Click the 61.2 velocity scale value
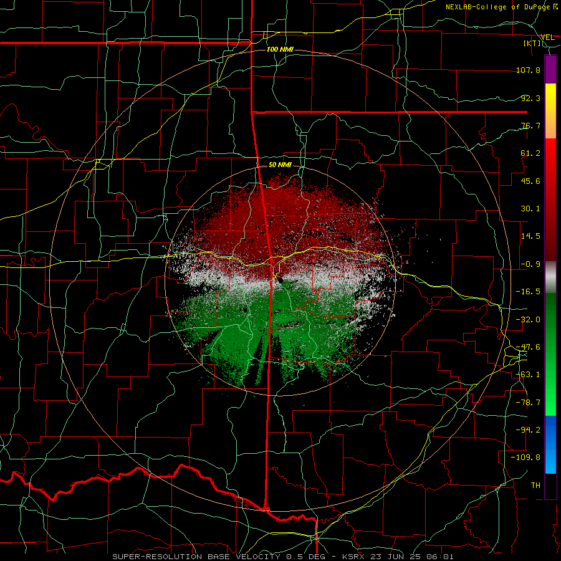This screenshot has height=561, width=561. 530,153
